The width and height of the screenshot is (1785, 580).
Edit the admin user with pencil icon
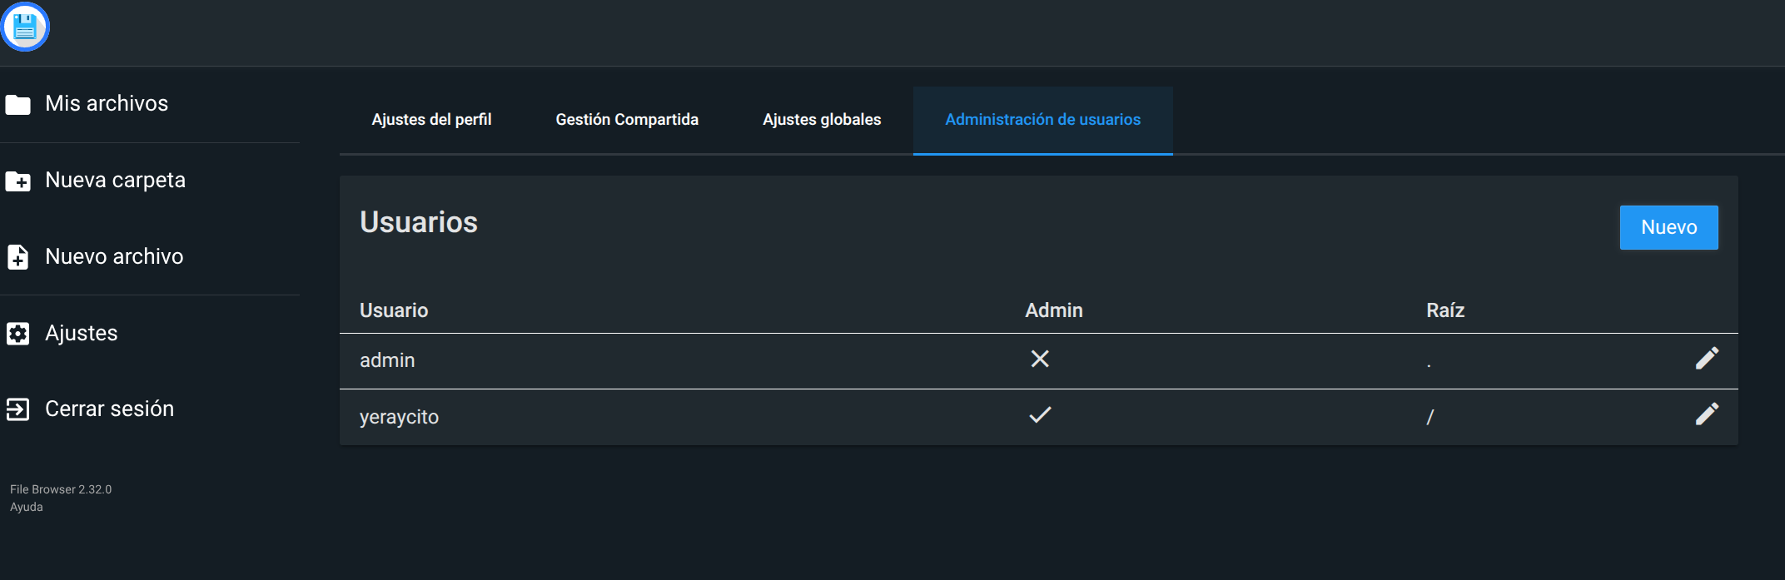click(x=1707, y=359)
